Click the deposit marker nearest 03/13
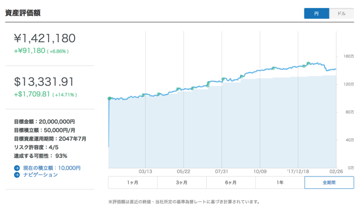Viewport: 361px width, 215px height. (x=143, y=95)
